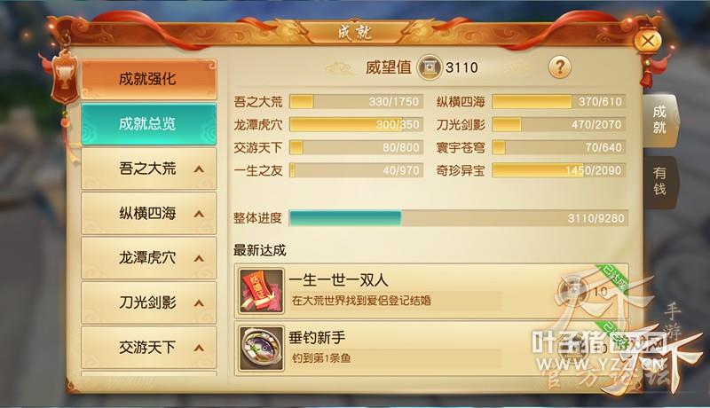Switch to the 有钱 side tab
The height and width of the screenshot is (408, 710).
point(660,182)
